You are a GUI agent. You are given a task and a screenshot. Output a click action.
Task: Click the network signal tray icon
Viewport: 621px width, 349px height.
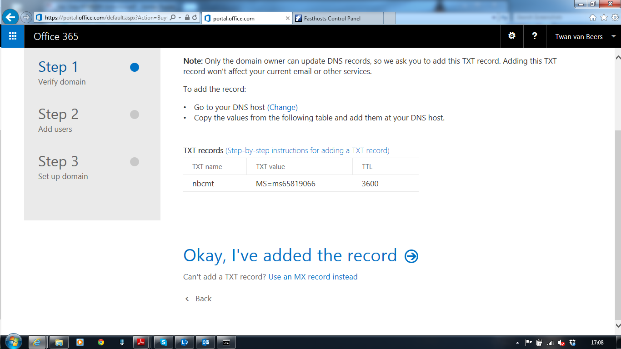coord(551,343)
